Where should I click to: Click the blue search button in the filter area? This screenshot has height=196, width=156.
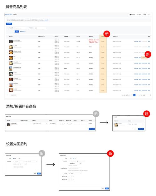(x=17, y=31)
